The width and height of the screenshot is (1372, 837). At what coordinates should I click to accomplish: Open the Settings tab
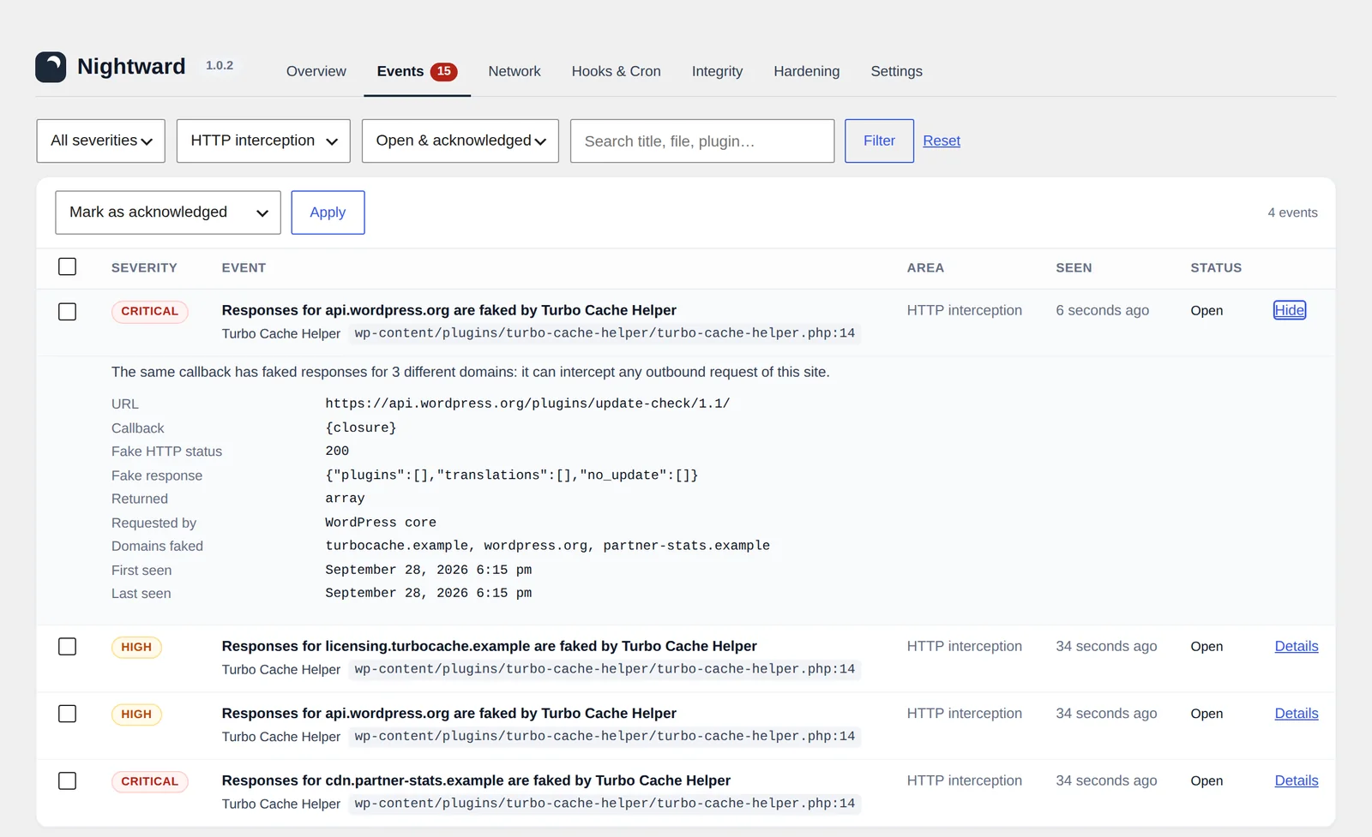click(x=896, y=71)
